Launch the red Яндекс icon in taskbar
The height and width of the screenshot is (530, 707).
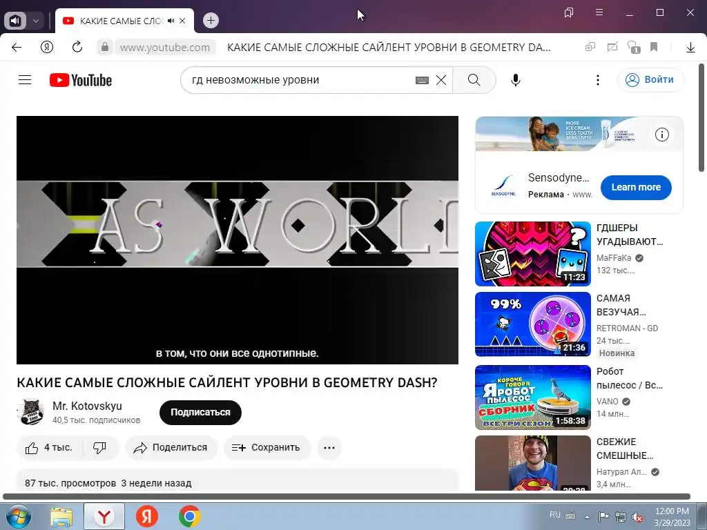[x=146, y=516]
